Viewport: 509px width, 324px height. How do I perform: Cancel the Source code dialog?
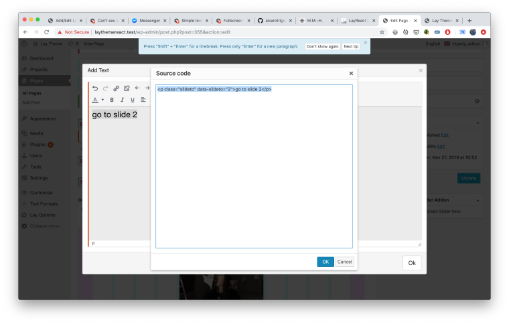pos(344,262)
